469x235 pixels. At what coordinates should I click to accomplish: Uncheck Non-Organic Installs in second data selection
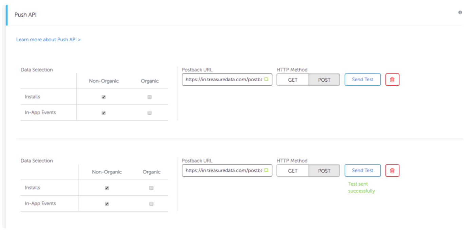(x=107, y=188)
